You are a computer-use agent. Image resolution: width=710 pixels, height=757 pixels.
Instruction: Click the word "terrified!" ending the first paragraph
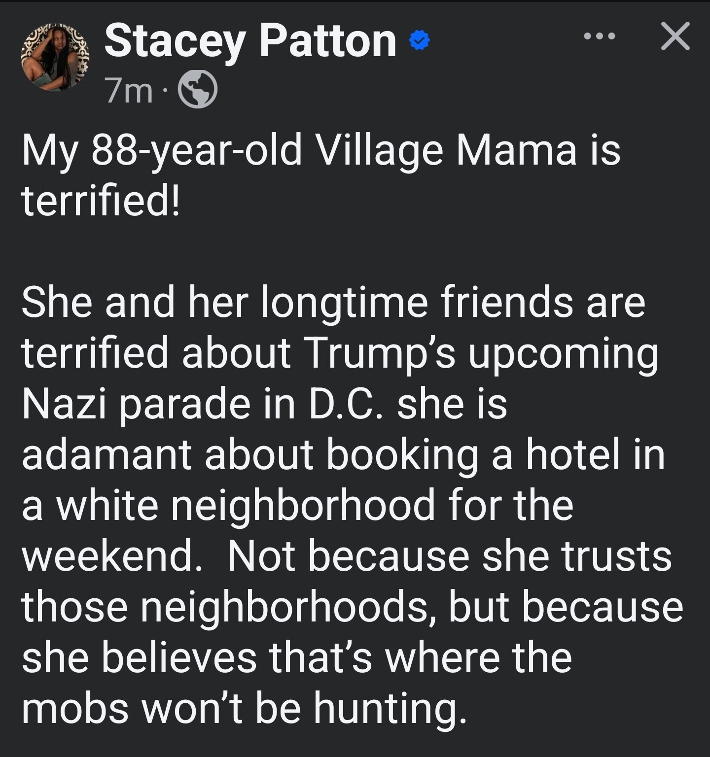coord(101,201)
